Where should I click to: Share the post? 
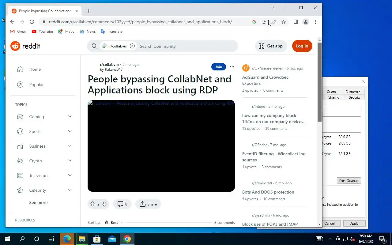tap(148, 204)
